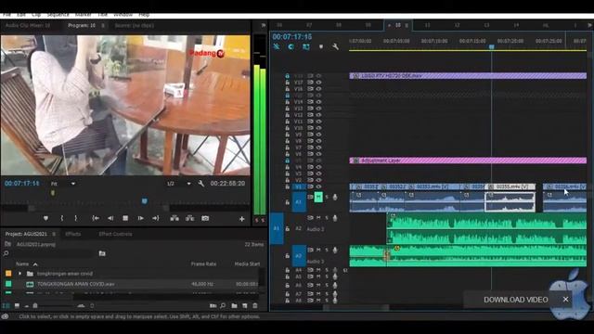Mute the Audio 2 track
Viewport: 594px width, 334px height.
(x=318, y=218)
